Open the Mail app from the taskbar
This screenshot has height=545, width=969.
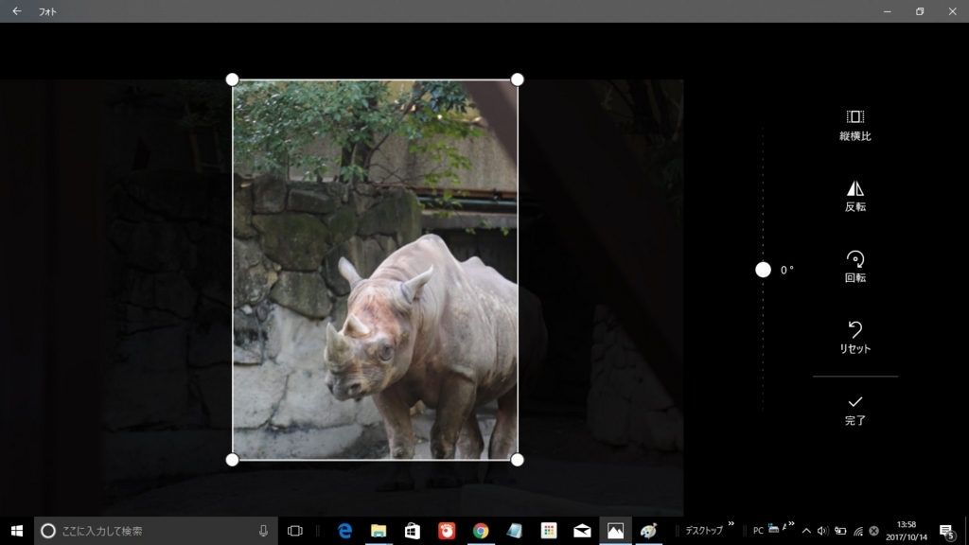pos(582,531)
